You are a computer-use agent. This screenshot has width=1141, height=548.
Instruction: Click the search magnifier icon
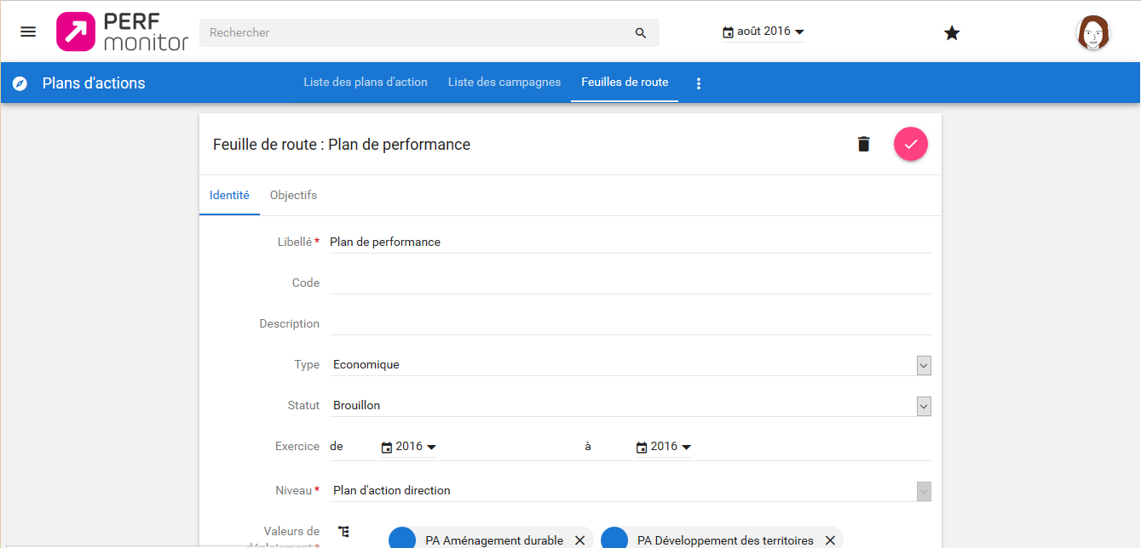point(641,33)
